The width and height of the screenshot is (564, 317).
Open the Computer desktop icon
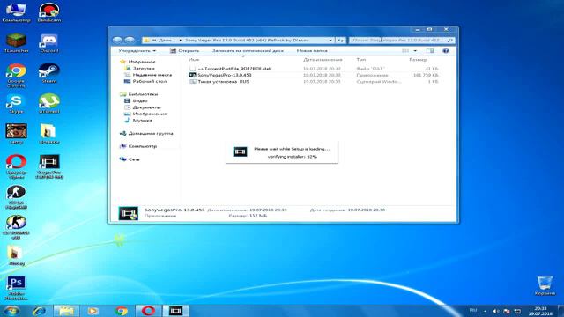pos(16,13)
